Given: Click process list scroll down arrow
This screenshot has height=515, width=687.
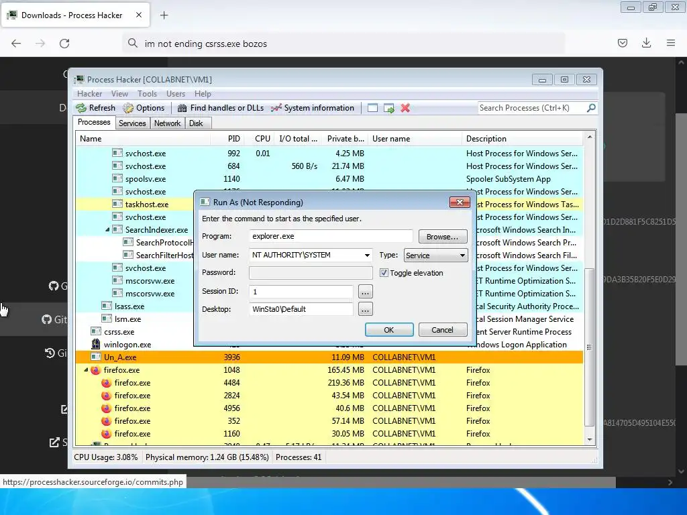Looking at the screenshot, I should [x=590, y=440].
